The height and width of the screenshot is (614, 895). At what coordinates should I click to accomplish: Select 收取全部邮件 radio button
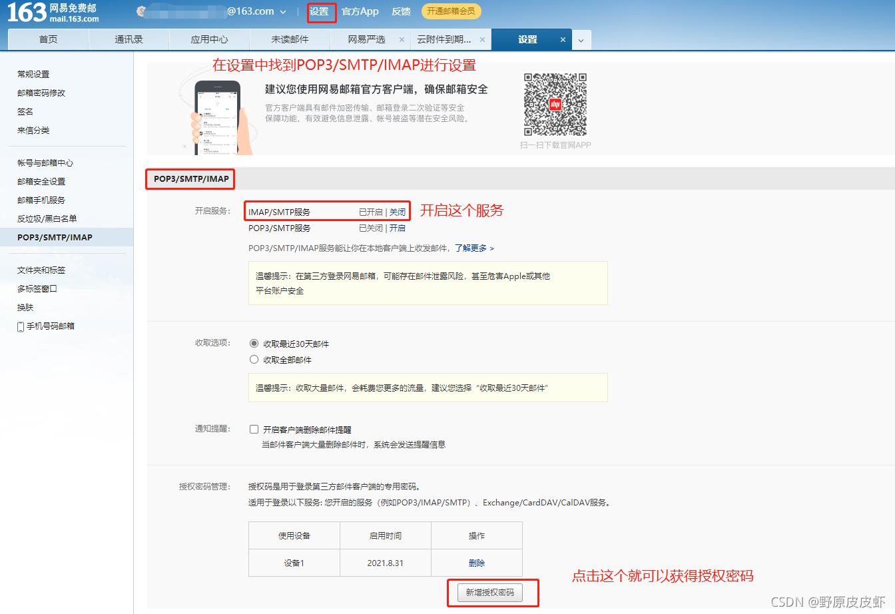(x=254, y=360)
